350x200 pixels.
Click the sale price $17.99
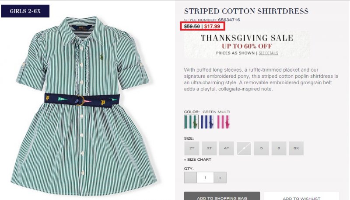pos(212,26)
